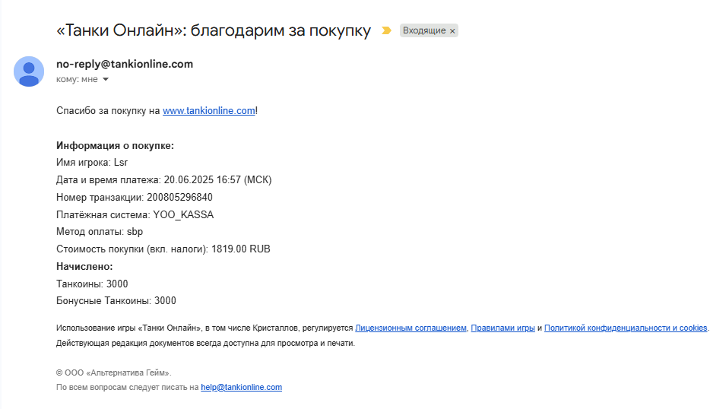Viewport: 726px width, 409px height.
Task: Click the yellow importance marker beside the subject
Action: pos(386,30)
